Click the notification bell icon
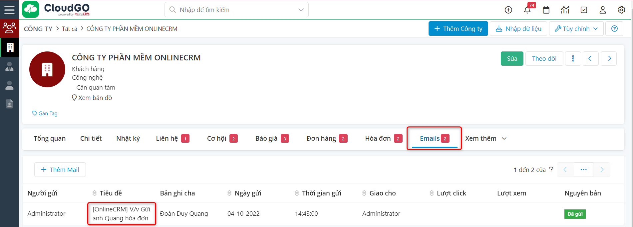This screenshot has height=227, width=633. click(527, 10)
